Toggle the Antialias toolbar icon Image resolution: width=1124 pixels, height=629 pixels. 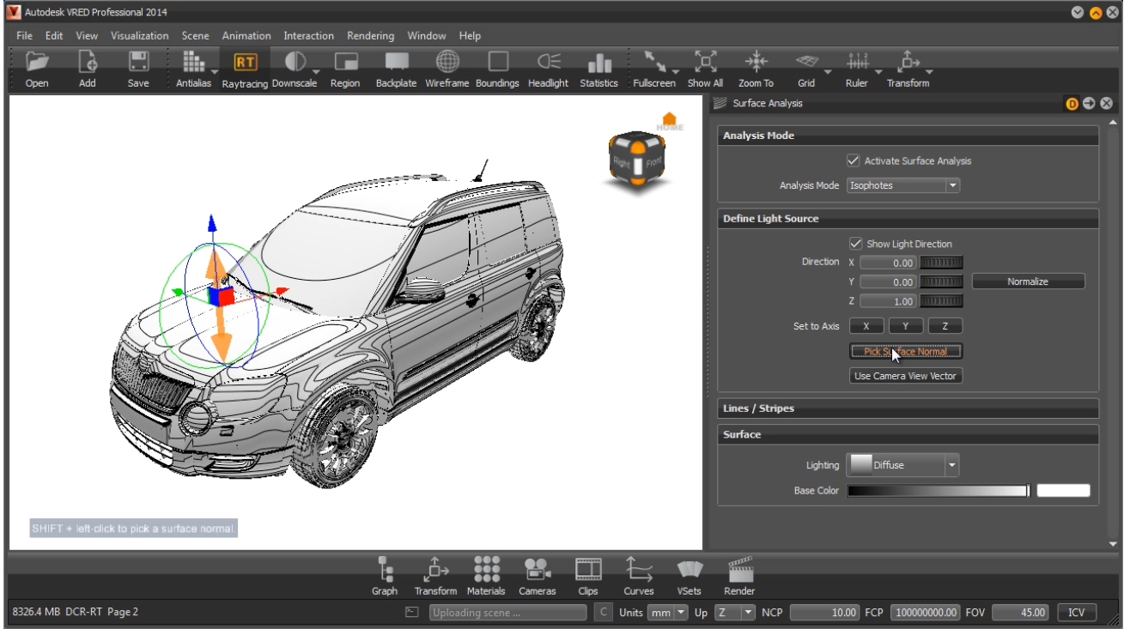(192, 62)
